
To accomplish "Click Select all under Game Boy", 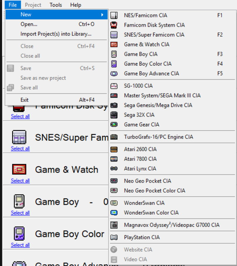I will 20,213.
